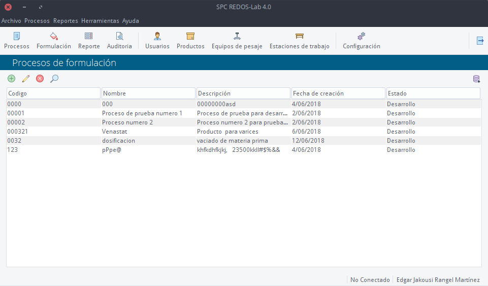The height and width of the screenshot is (286, 488).
Task: Select the row with code 000321
Action: (244, 132)
